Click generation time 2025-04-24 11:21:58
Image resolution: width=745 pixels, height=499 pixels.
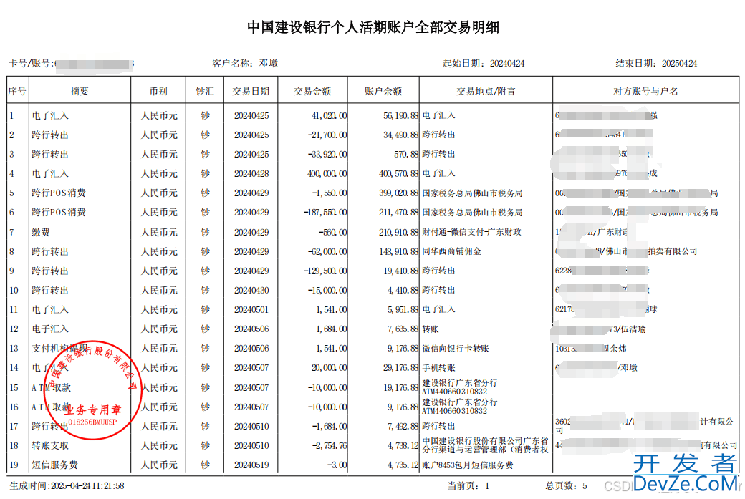[x=87, y=486]
